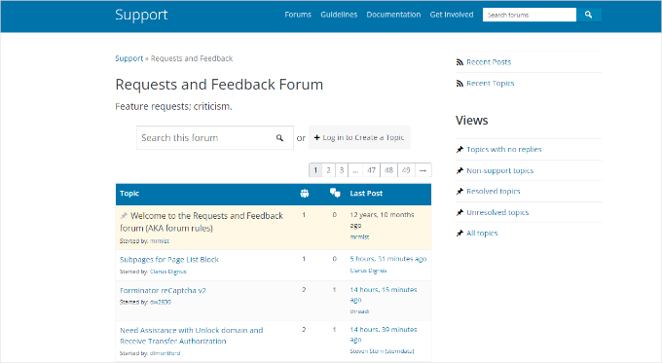Open the Documentation menu item
The height and width of the screenshot is (363, 662).
click(393, 15)
